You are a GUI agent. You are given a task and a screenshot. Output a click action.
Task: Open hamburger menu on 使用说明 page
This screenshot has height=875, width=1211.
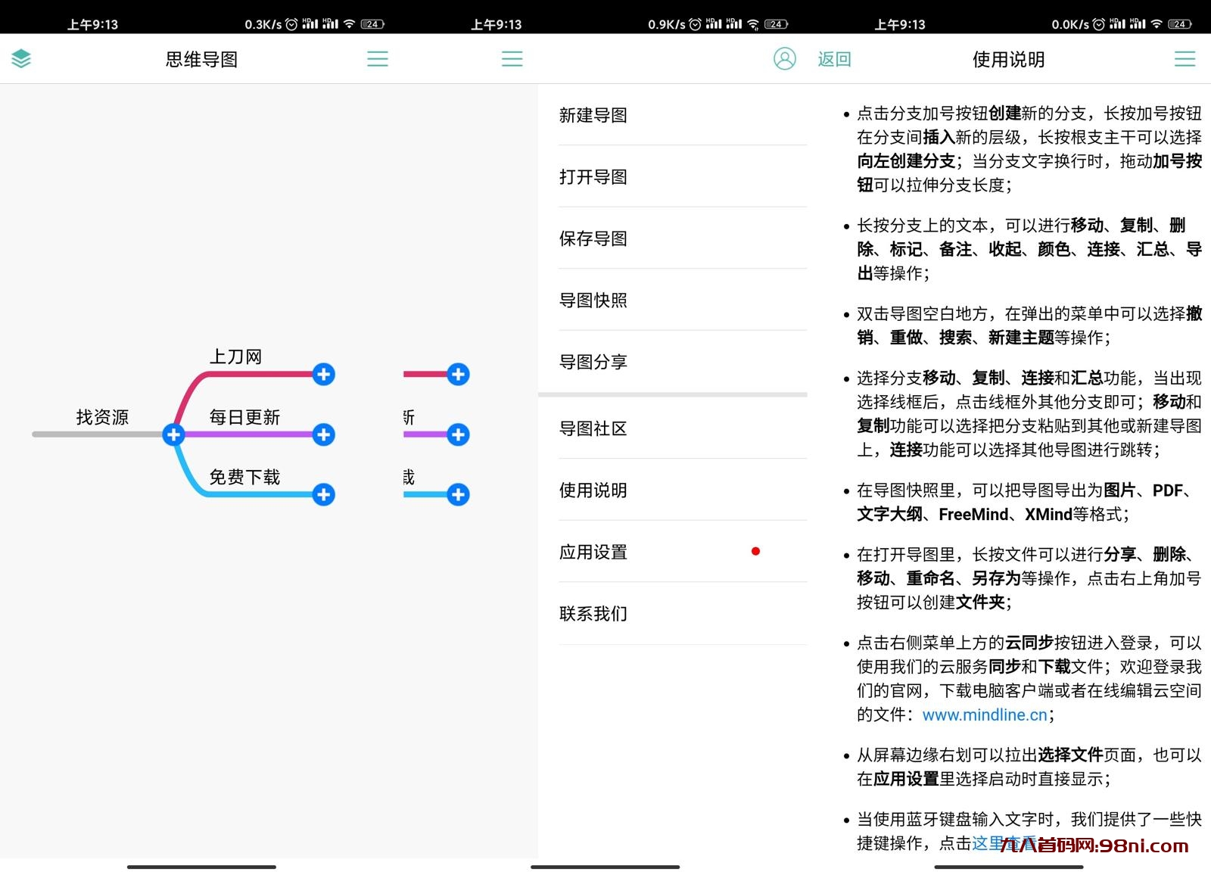pos(1185,59)
